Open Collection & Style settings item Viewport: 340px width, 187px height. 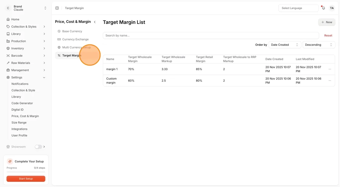tap(23, 90)
